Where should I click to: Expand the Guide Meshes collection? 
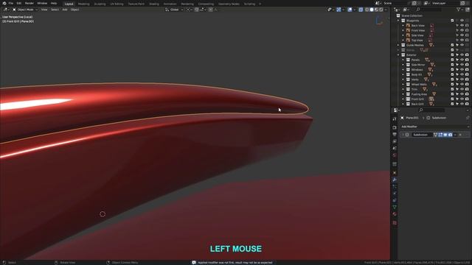[x=398, y=45]
